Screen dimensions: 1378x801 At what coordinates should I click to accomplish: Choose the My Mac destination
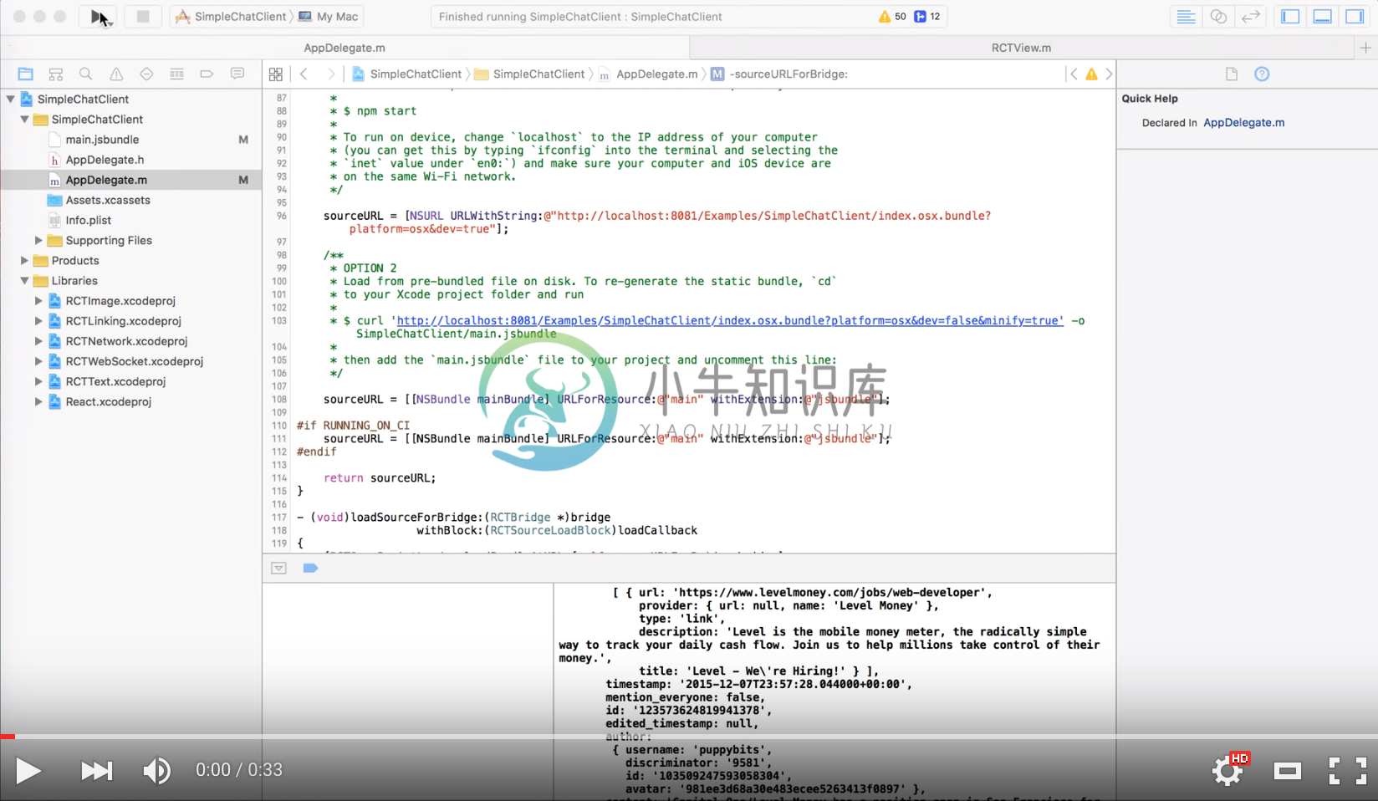[329, 17]
